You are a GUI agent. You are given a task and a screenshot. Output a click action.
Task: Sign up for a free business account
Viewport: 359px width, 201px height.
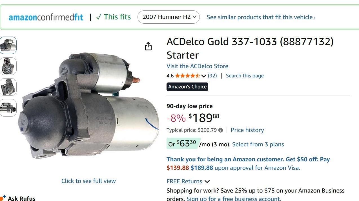click(x=234, y=199)
